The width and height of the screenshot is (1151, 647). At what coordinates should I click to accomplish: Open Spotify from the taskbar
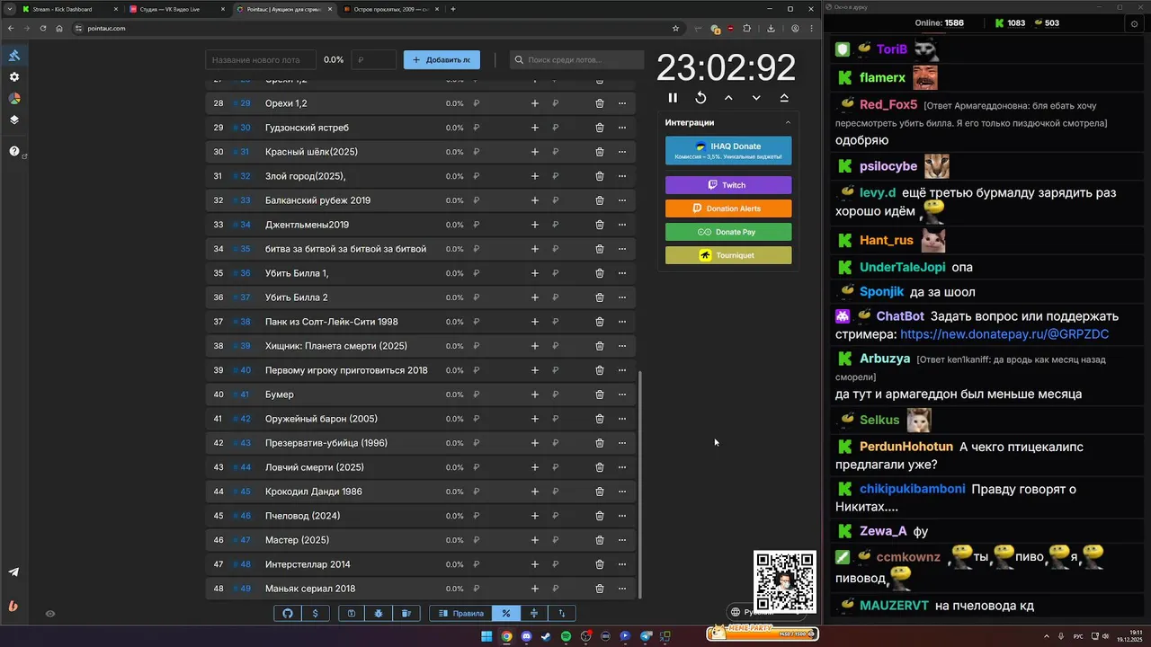point(566,636)
